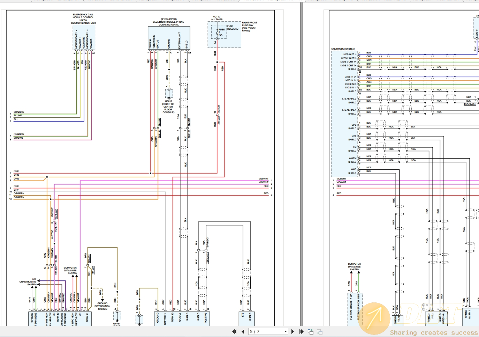Image resolution: width=479 pixels, height=337 pixels.
Task: Go to the next page
Action: [x=292, y=331]
